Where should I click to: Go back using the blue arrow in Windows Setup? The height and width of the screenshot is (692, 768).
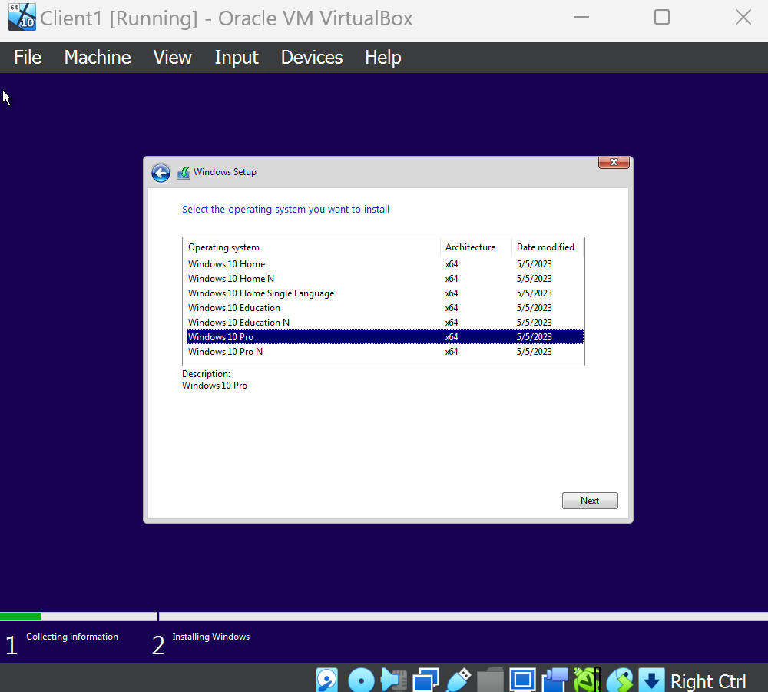pos(161,172)
